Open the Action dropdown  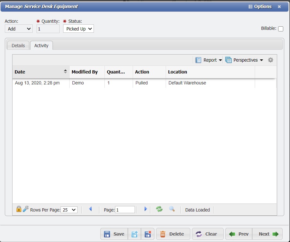click(19, 29)
